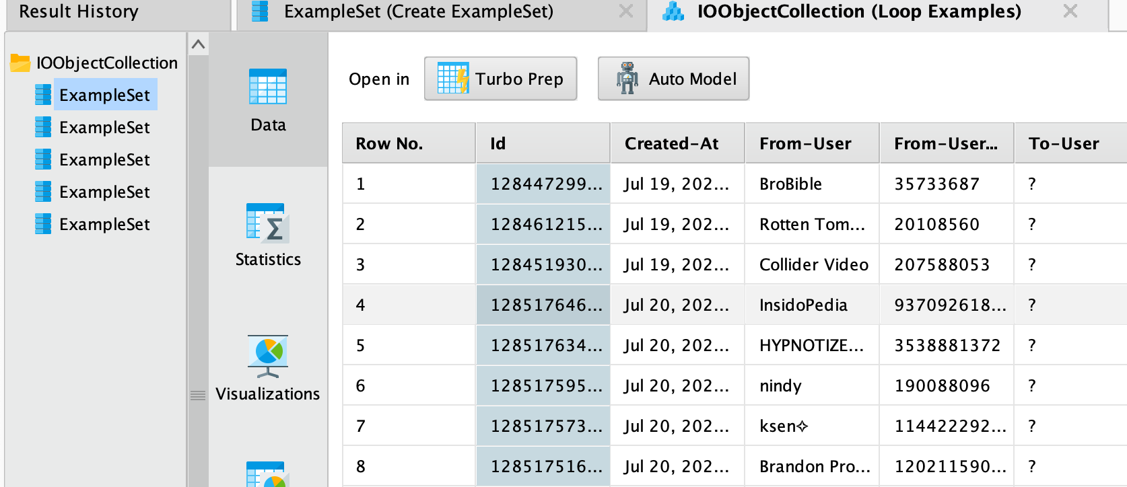1127x487 pixels.
Task: Select the fourth ExampleSet in the tree
Action: pos(93,192)
